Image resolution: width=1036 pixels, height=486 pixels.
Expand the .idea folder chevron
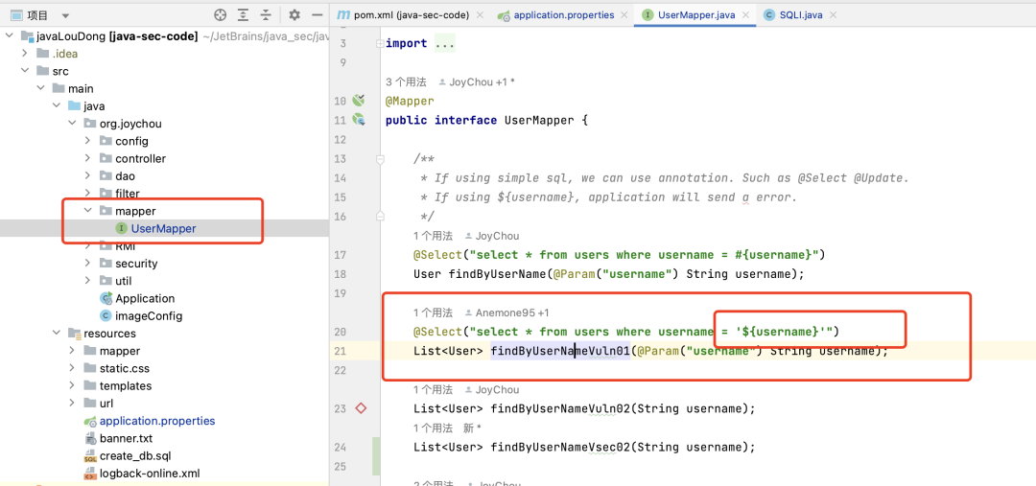pos(24,54)
